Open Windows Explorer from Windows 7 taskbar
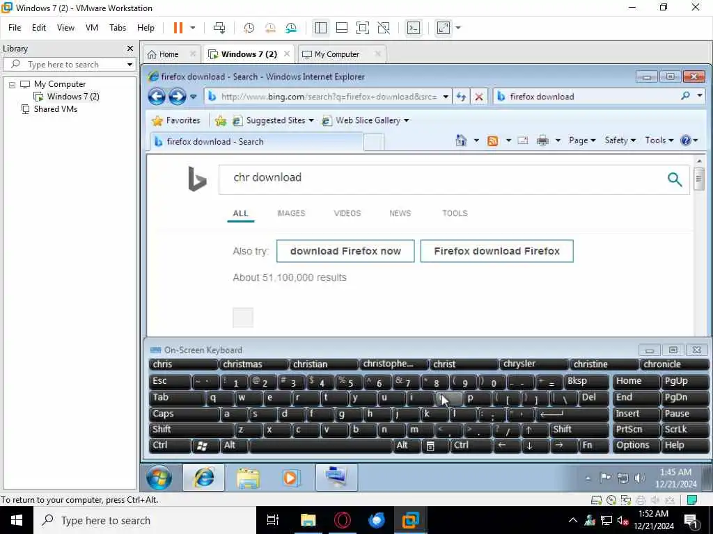Screen dimensions: 713x534 point(249,478)
